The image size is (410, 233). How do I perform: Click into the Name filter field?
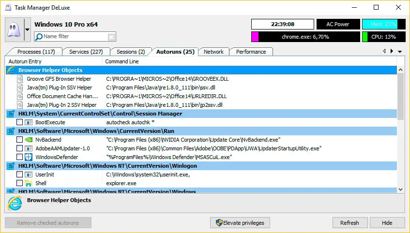[75, 37]
